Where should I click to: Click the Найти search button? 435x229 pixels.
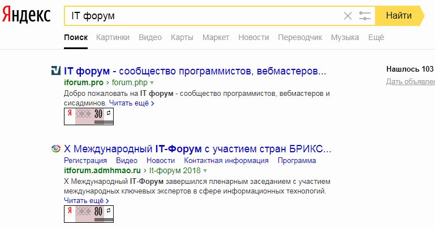399,16
